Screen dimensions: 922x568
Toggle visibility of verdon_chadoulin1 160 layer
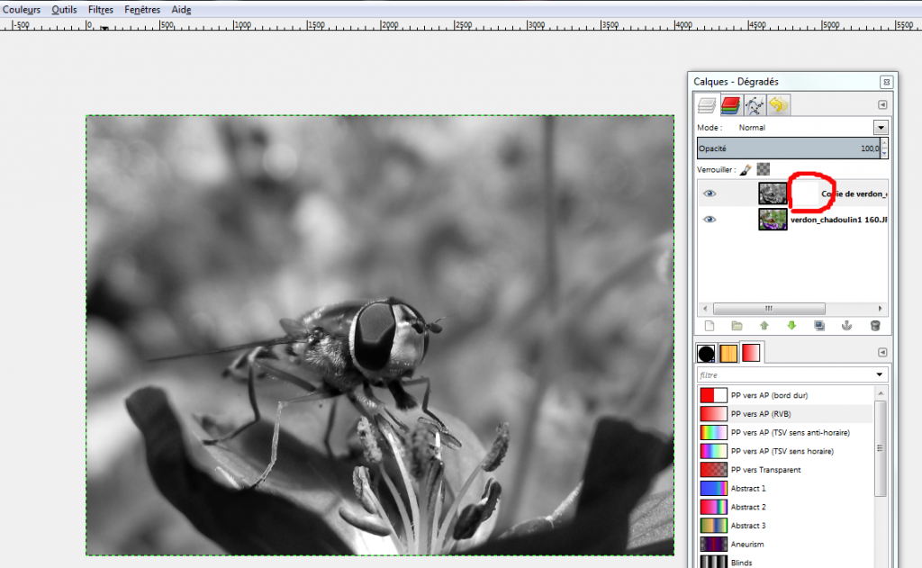[x=710, y=219]
